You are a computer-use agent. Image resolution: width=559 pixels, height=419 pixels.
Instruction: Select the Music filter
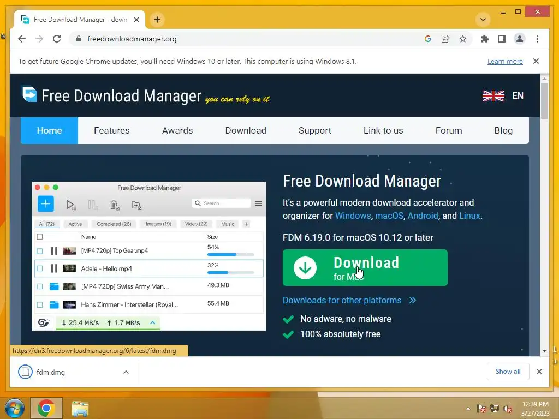tap(228, 224)
